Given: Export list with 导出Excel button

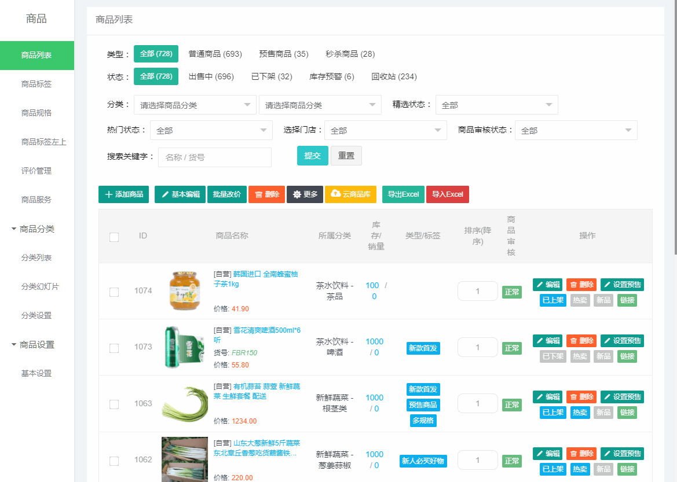Looking at the screenshot, I should pyautogui.click(x=403, y=194).
